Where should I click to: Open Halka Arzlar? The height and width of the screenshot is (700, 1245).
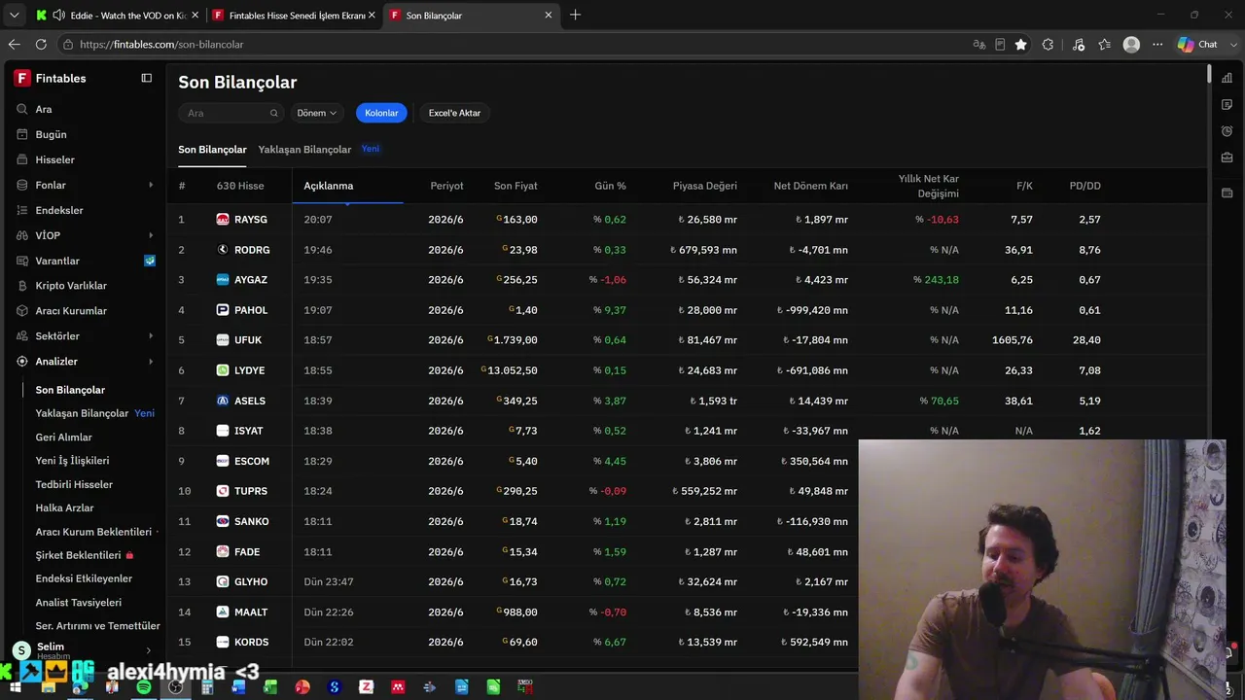pos(64,507)
